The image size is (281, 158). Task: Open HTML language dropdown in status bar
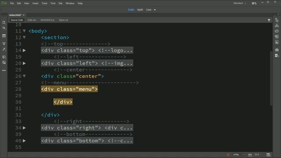[x=238, y=154]
